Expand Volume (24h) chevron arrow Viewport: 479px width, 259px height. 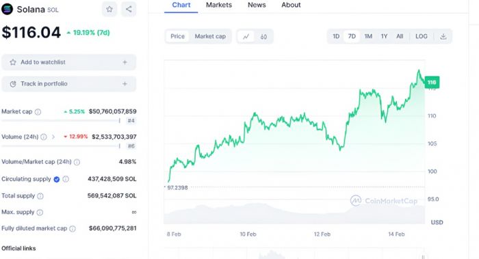pos(53,137)
